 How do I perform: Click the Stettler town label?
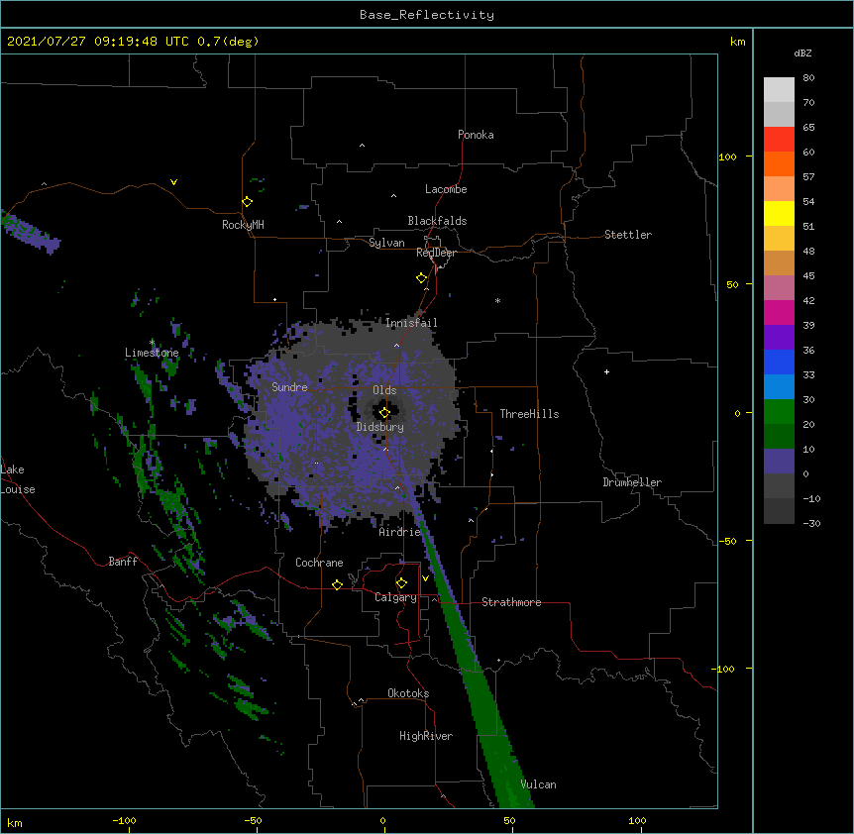[x=628, y=235]
